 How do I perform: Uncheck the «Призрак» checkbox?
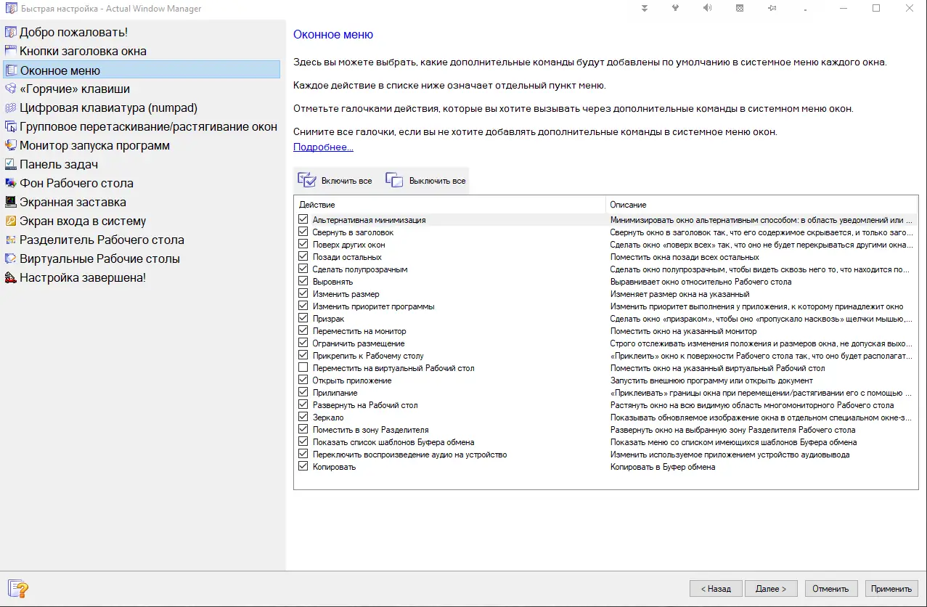(303, 318)
